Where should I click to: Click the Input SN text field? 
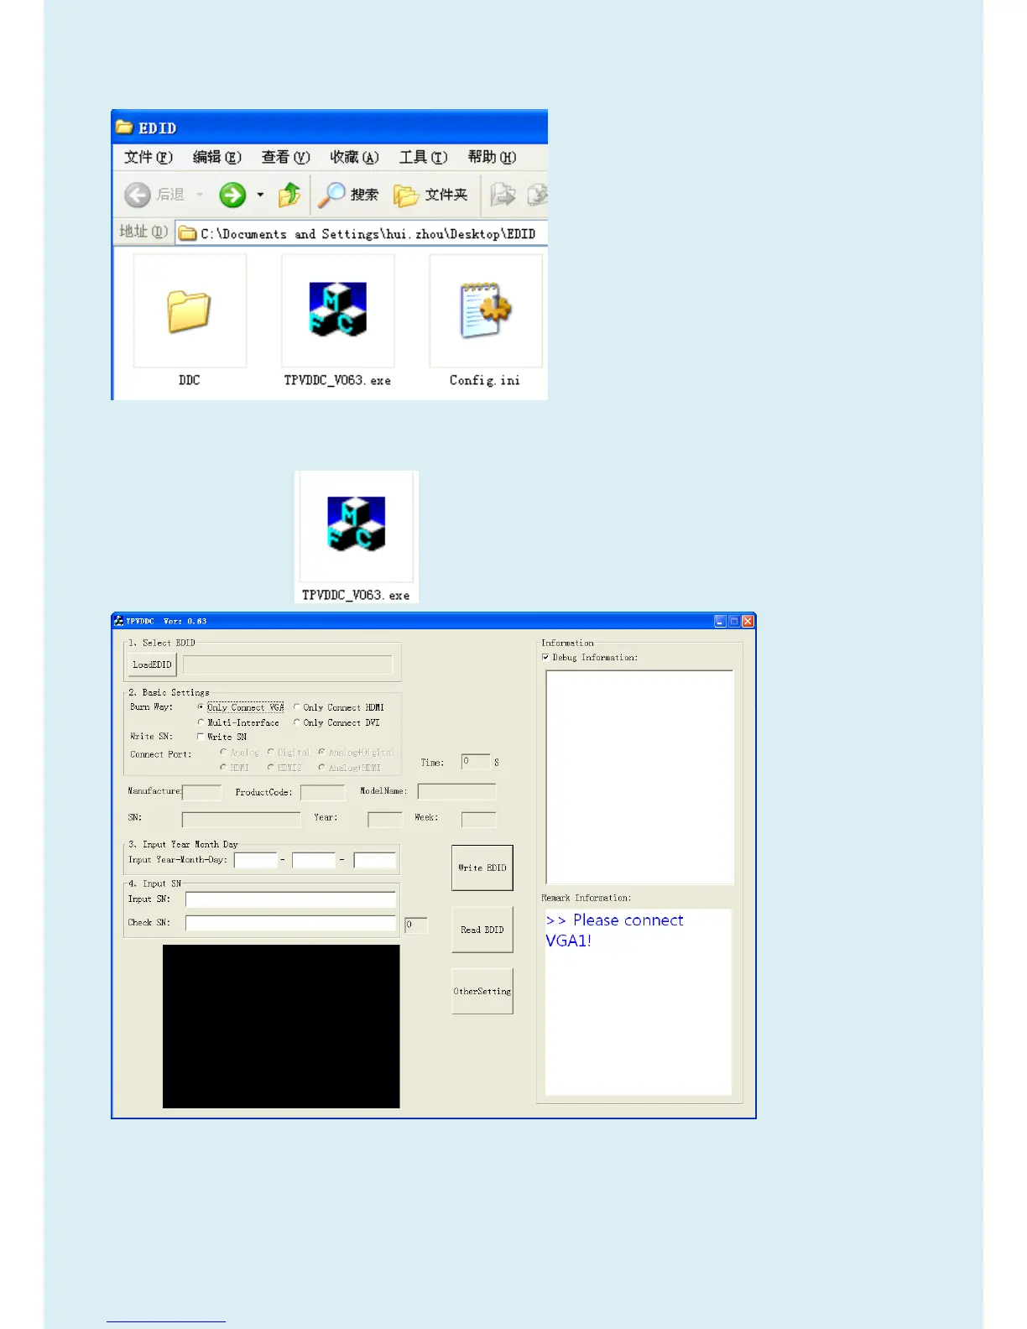pos(290,899)
